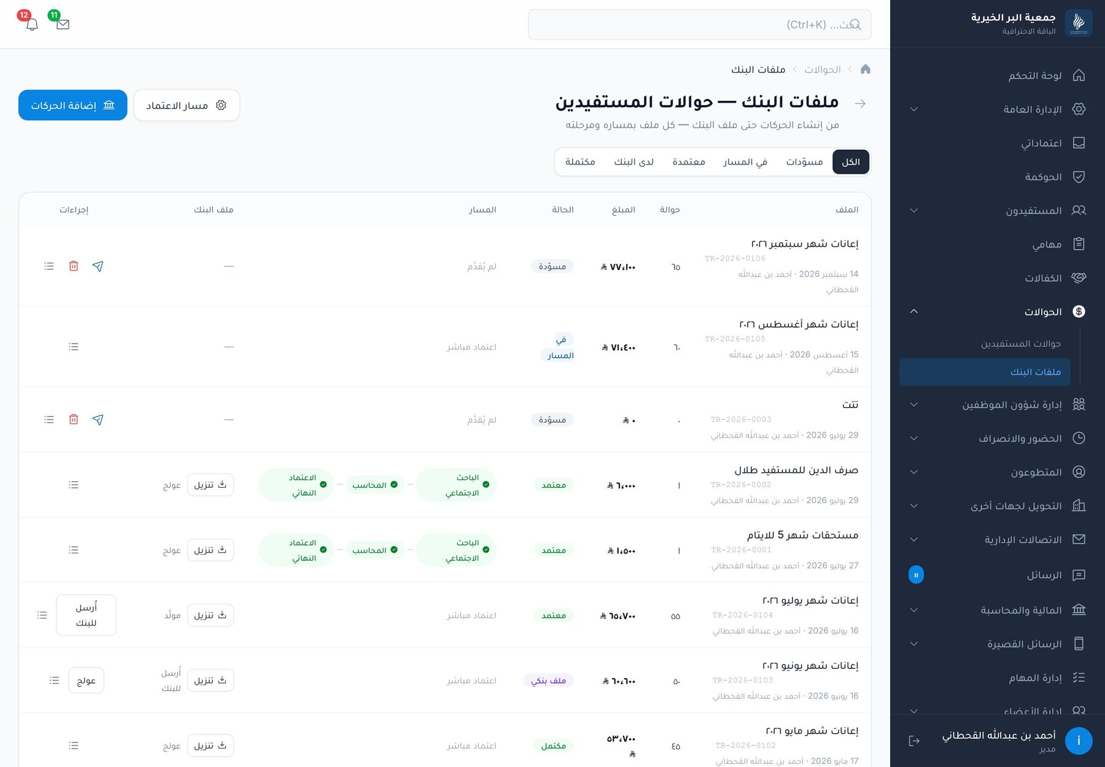This screenshot has height=767, width=1105.
Task: Click the send icon for the تتت row
Action: 98,420
